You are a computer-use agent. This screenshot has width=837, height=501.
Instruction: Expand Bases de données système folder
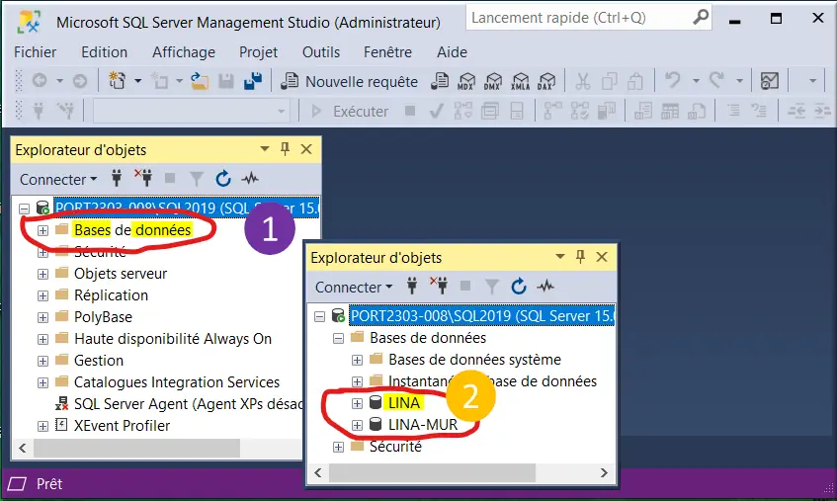(357, 360)
